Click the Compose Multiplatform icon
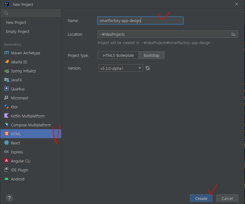Screen dimensions: 245x204 [x=7, y=125]
